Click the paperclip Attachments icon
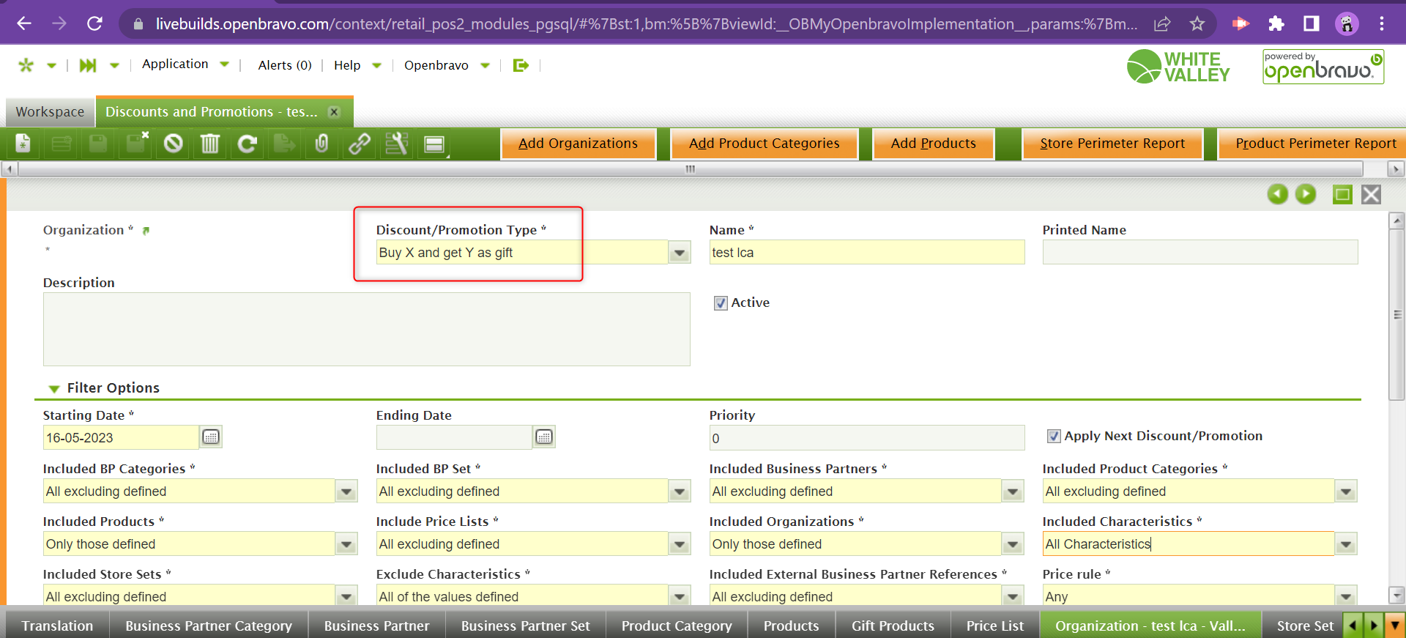Image resolution: width=1406 pixels, height=638 pixels. coord(321,144)
